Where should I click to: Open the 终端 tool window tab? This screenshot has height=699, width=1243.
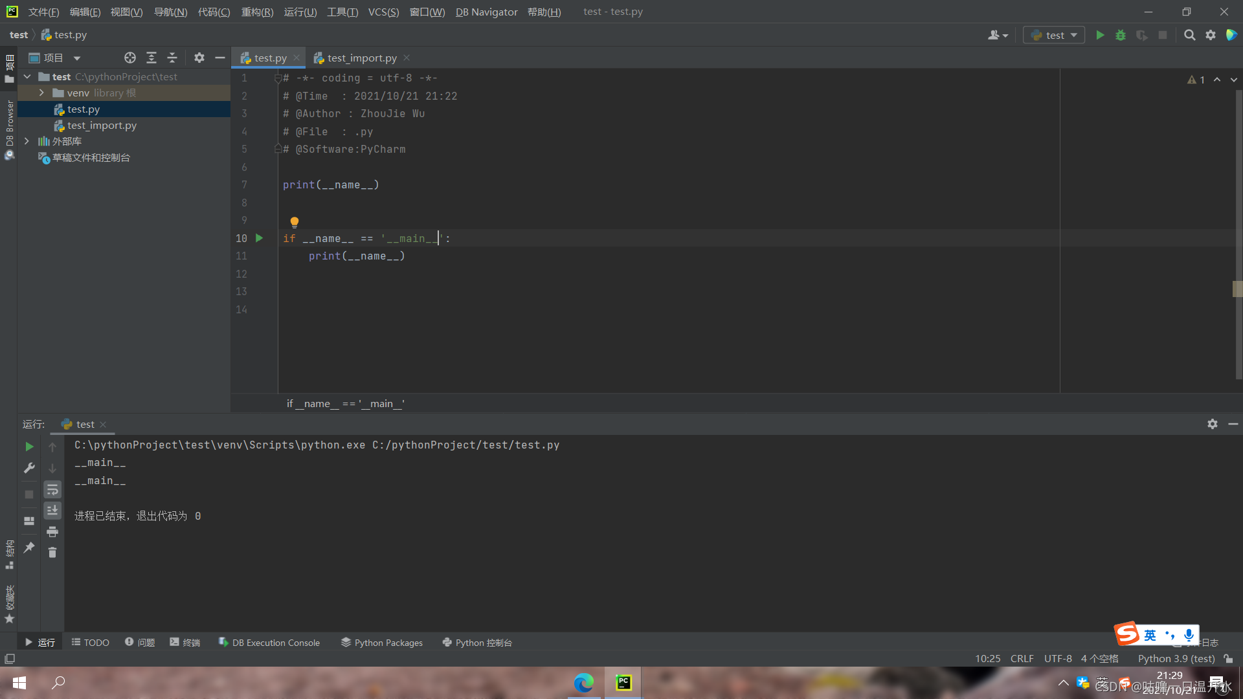pos(185,642)
